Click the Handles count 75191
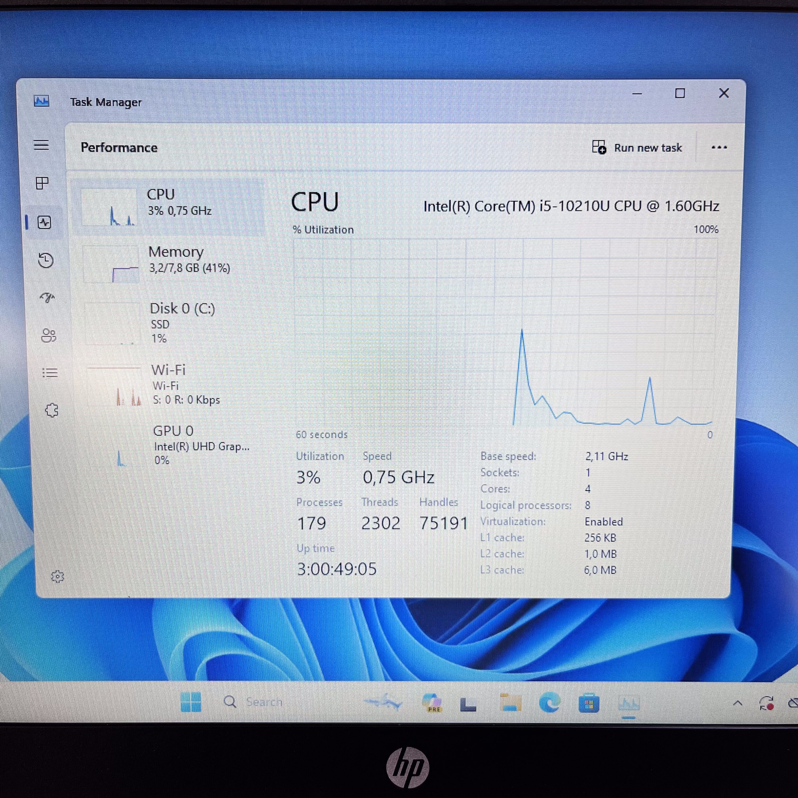 (x=444, y=523)
